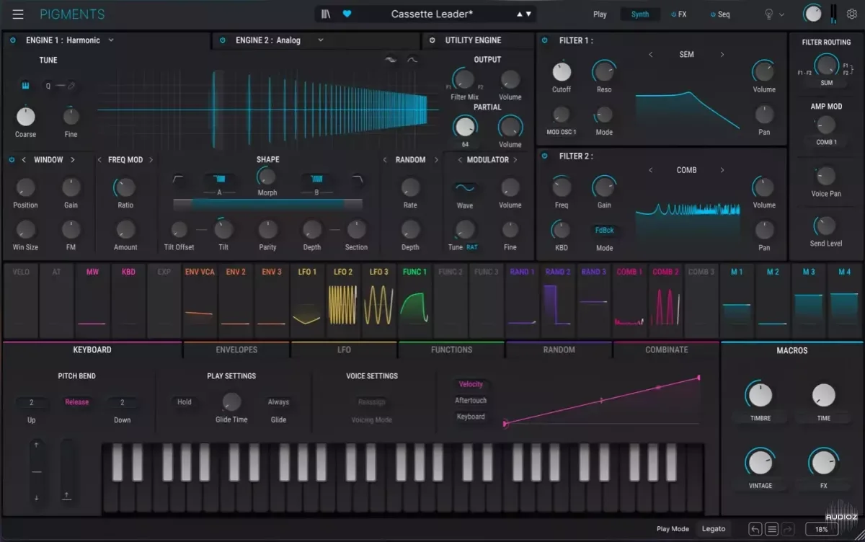Select next filter type right of COMB
The image size is (865, 542).
click(722, 170)
